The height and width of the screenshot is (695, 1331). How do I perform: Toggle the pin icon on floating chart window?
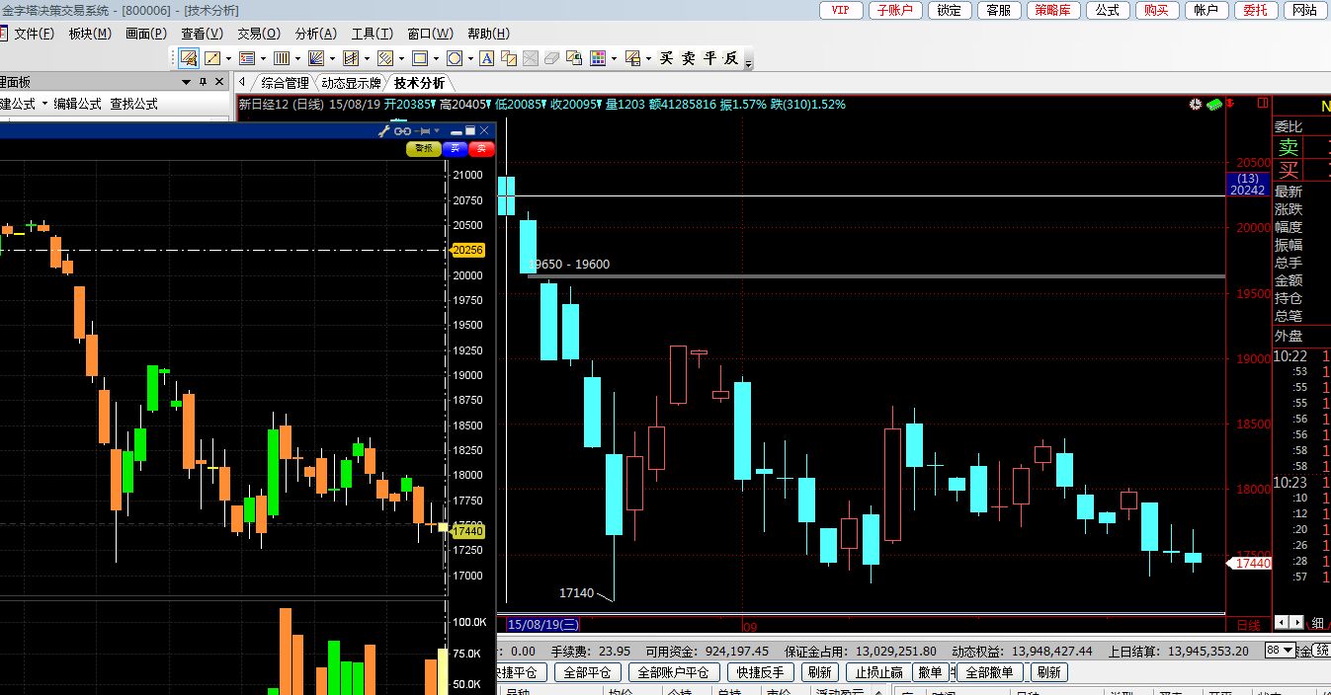click(424, 131)
